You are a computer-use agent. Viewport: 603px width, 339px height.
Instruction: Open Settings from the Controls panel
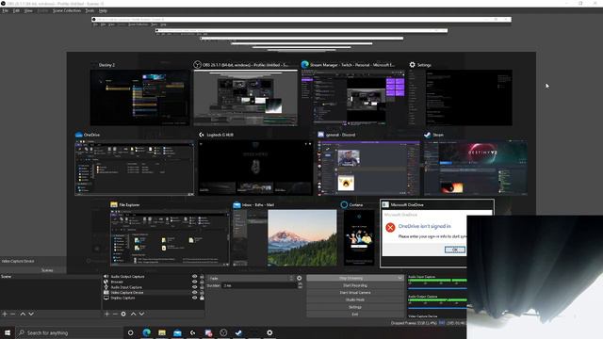[355, 307]
